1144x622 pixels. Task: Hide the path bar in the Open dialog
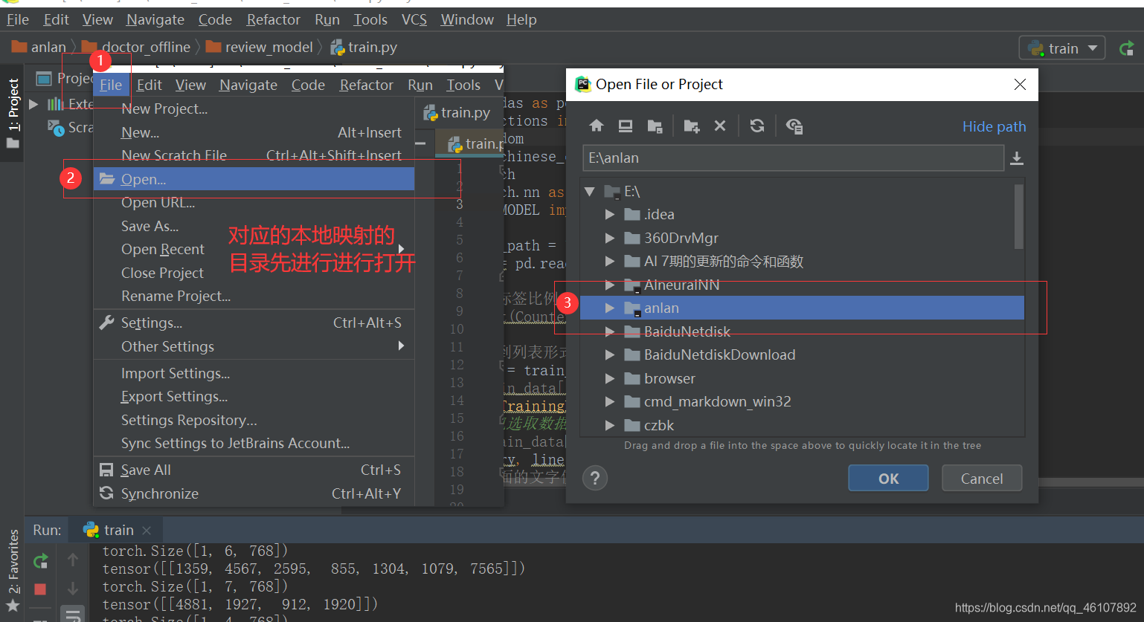point(994,126)
